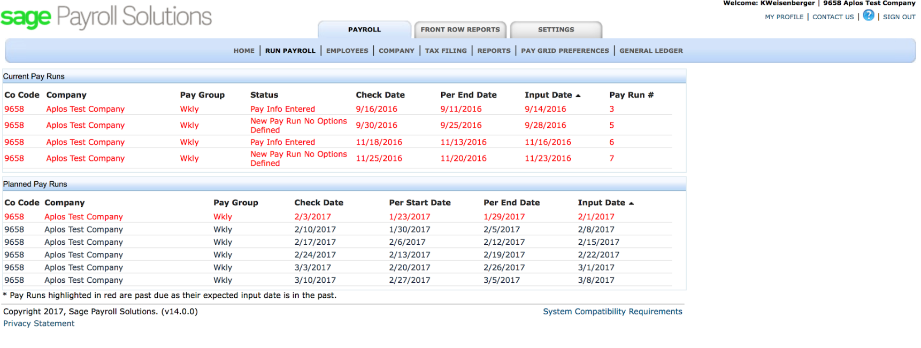Open the Settings tab
The height and width of the screenshot is (348, 921).
coord(556,30)
